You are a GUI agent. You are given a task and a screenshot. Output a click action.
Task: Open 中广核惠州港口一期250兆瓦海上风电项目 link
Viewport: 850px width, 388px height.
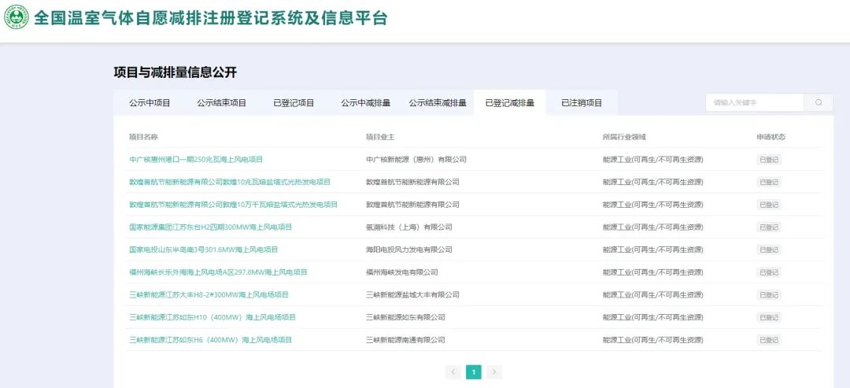196,159
